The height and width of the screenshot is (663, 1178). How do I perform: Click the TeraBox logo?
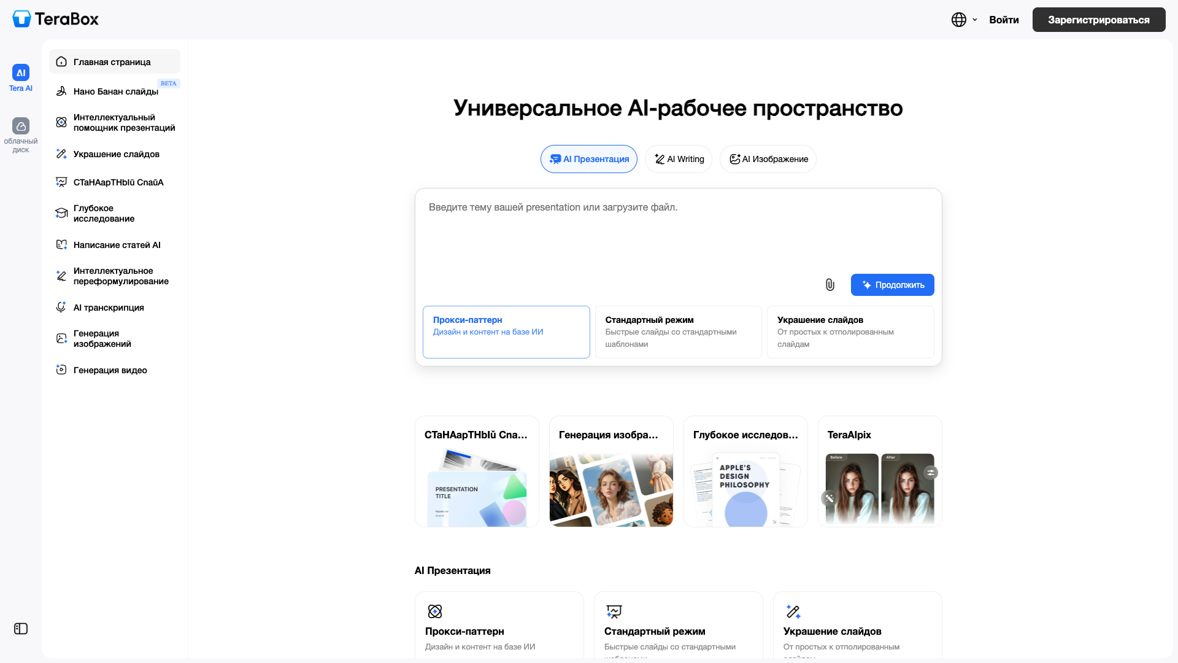(56, 19)
